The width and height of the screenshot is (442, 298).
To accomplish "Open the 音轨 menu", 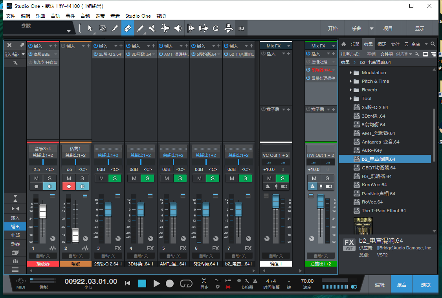I will coord(55,16).
